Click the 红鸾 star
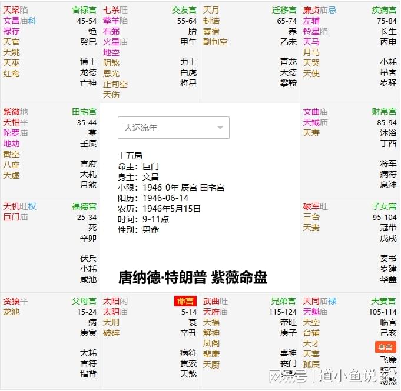 [x=11, y=73]
